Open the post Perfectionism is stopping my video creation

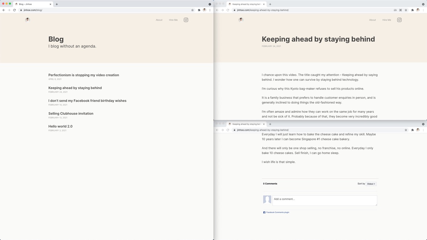point(84,75)
